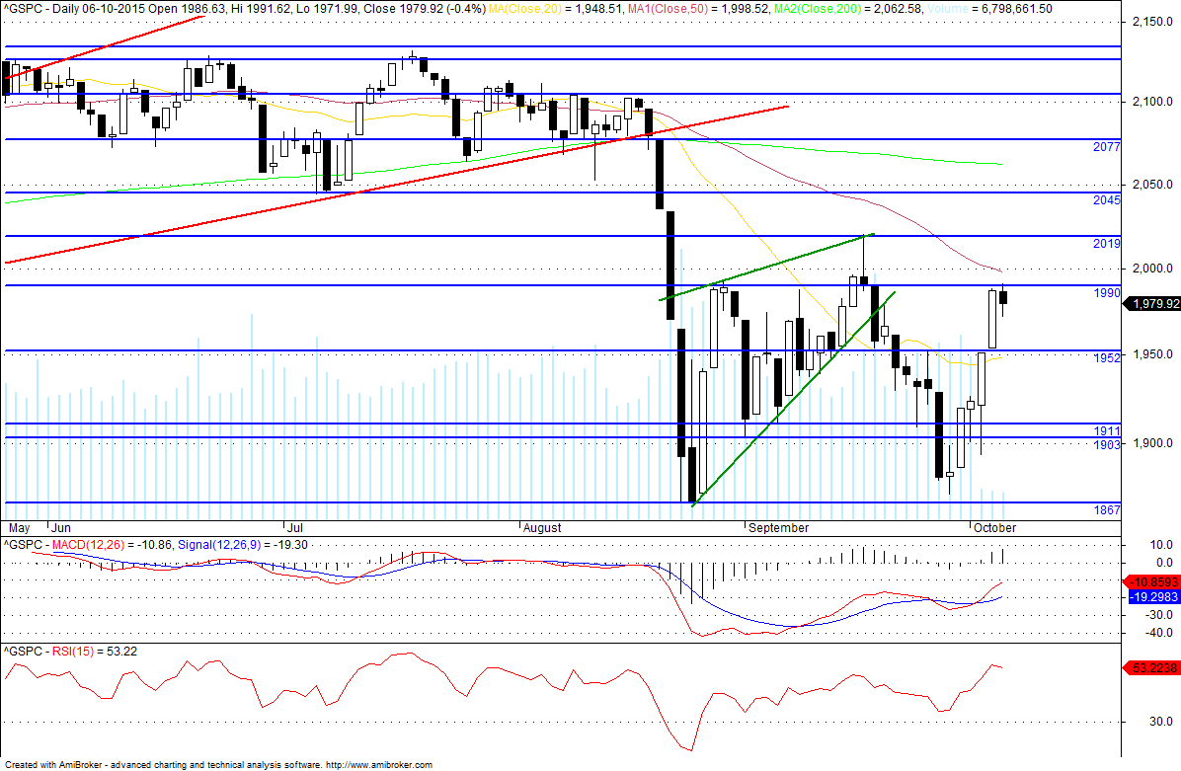Click the 1,979.92 current price tag
The image size is (1181, 771).
click(x=1151, y=303)
